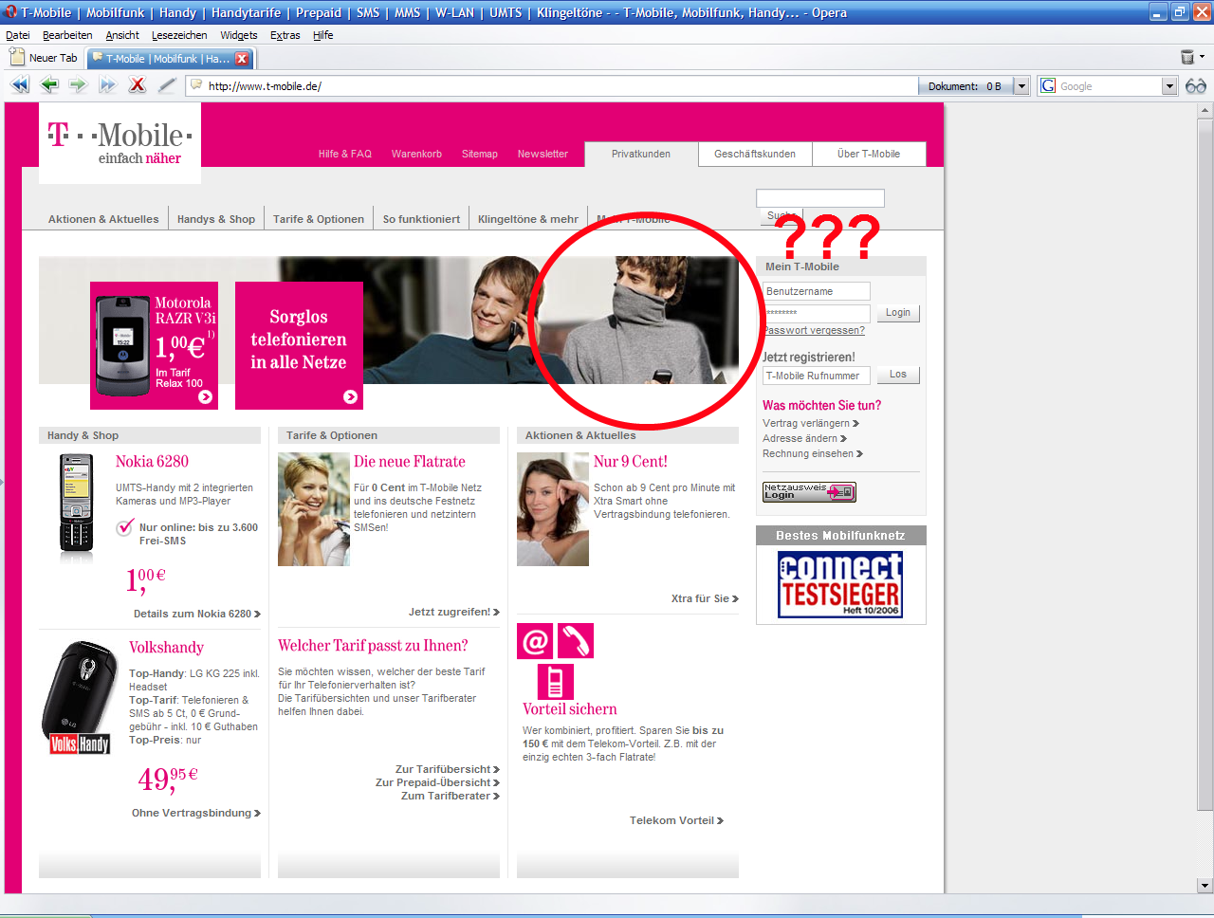
Task: Open the address bar history dropdown
Action: click(1021, 86)
